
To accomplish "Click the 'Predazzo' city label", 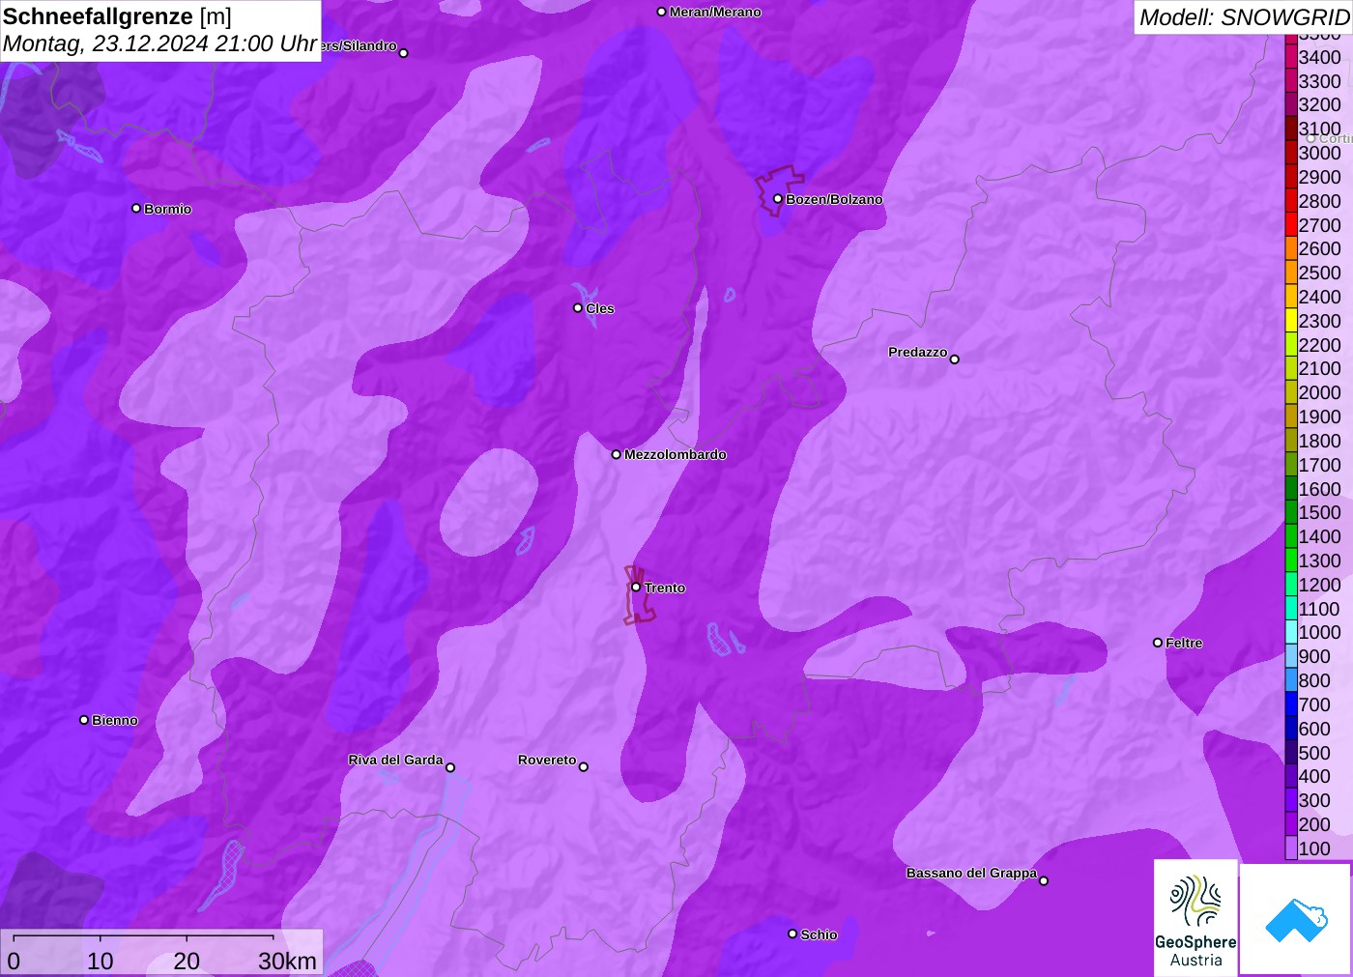I will point(918,352).
